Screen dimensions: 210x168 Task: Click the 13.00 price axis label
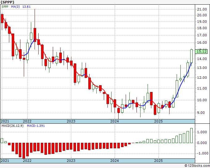[x=202, y=68]
